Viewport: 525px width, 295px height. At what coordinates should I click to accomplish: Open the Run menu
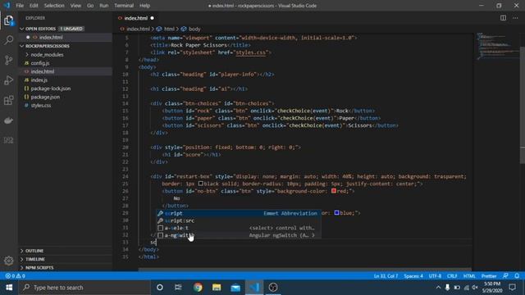tap(104, 6)
